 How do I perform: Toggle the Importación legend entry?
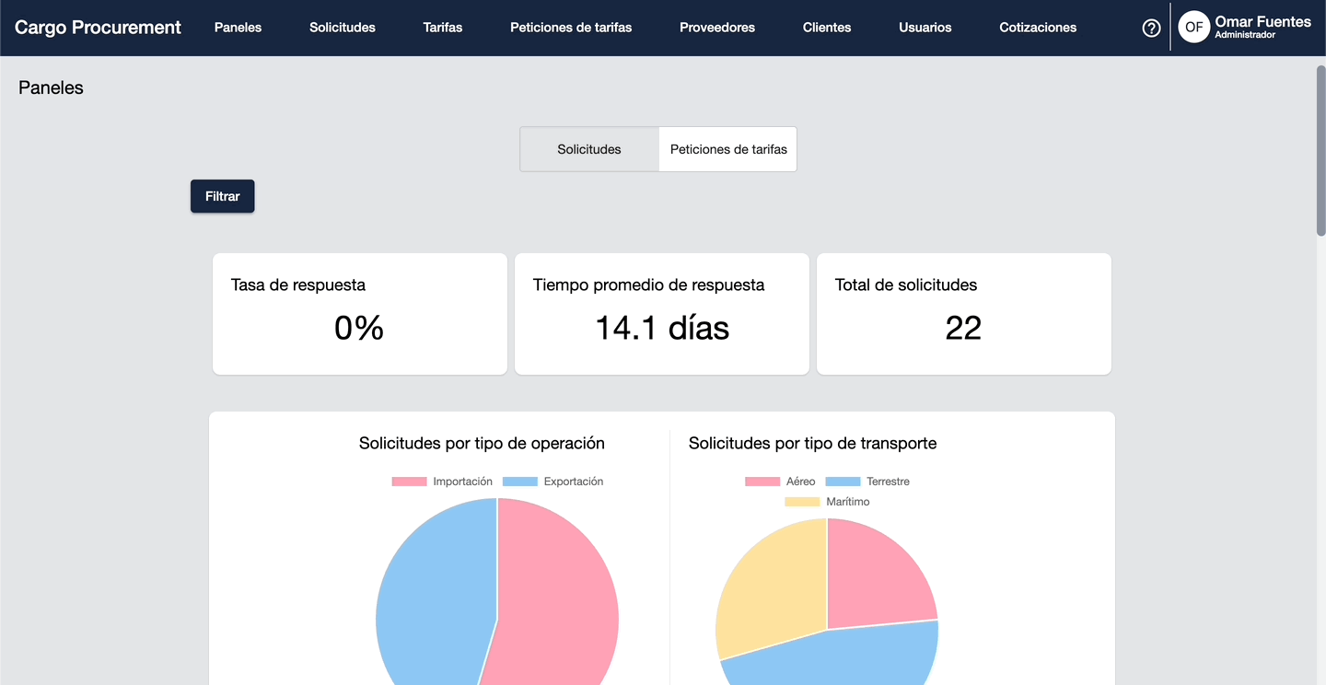(442, 482)
